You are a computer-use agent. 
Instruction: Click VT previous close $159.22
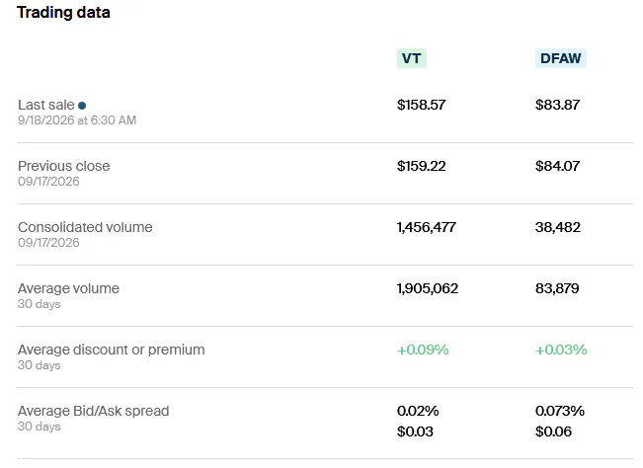pos(421,166)
